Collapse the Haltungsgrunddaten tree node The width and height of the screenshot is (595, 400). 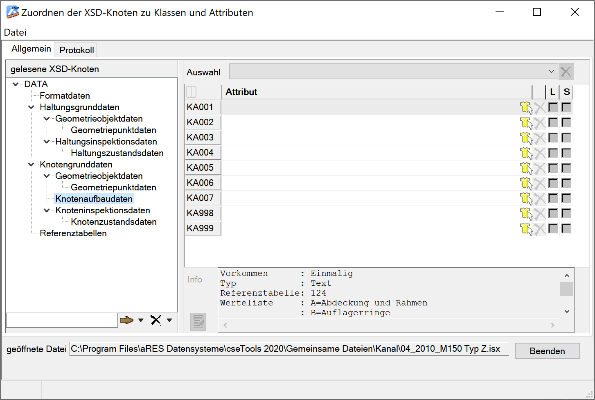point(31,107)
